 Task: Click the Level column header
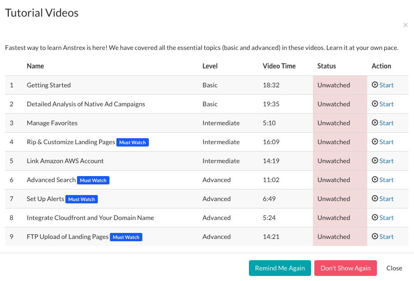[x=210, y=66]
